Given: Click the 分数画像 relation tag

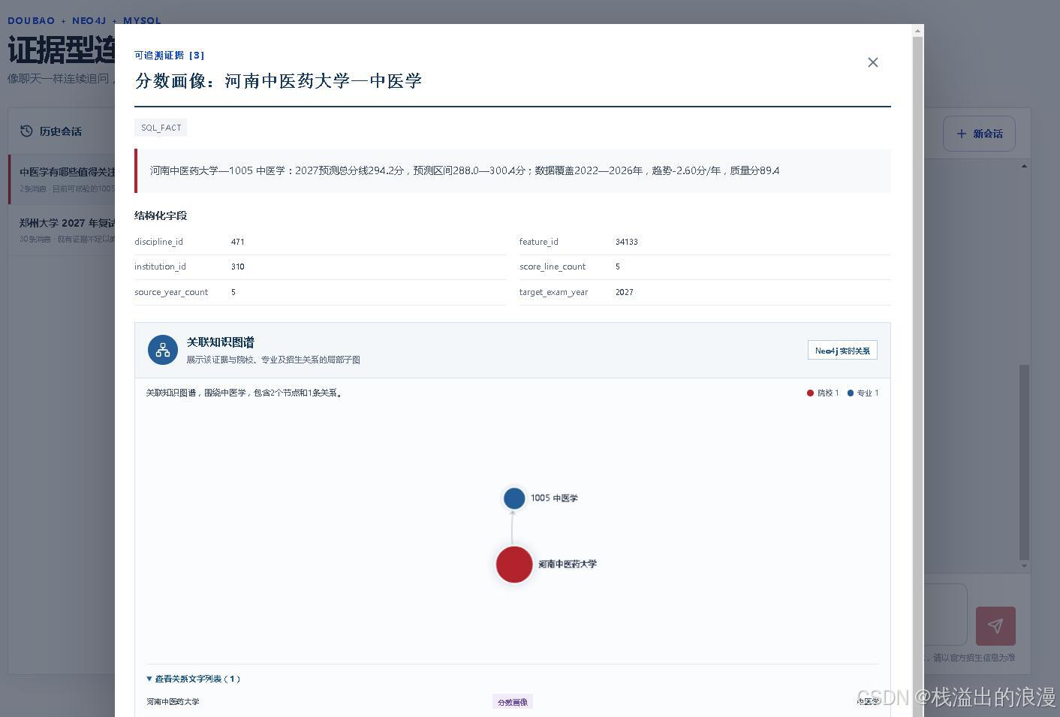Looking at the screenshot, I should point(513,702).
